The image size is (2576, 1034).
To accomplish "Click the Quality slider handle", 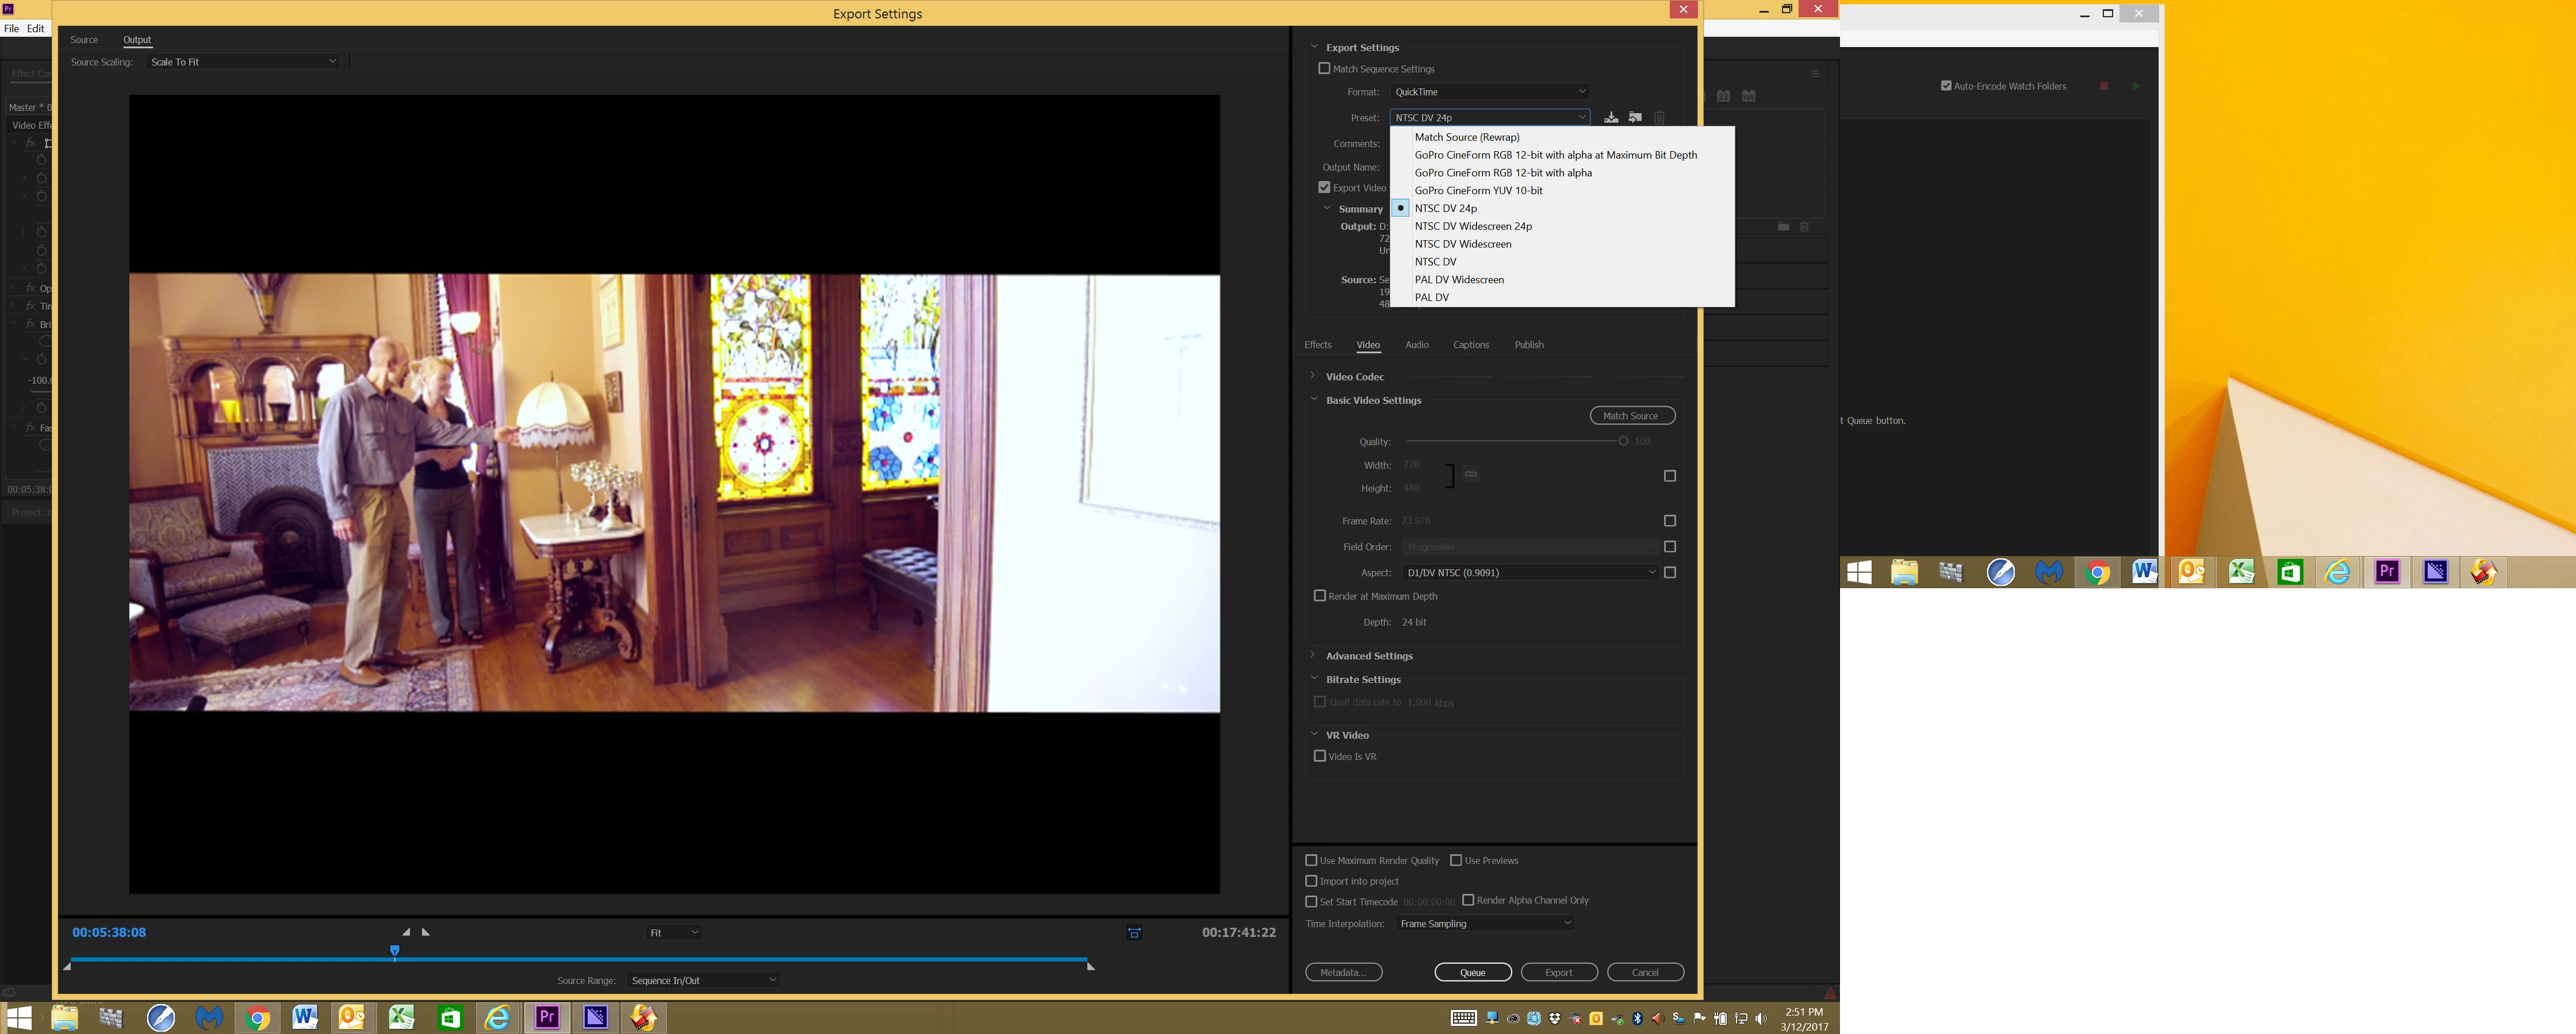I will click(1623, 442).
